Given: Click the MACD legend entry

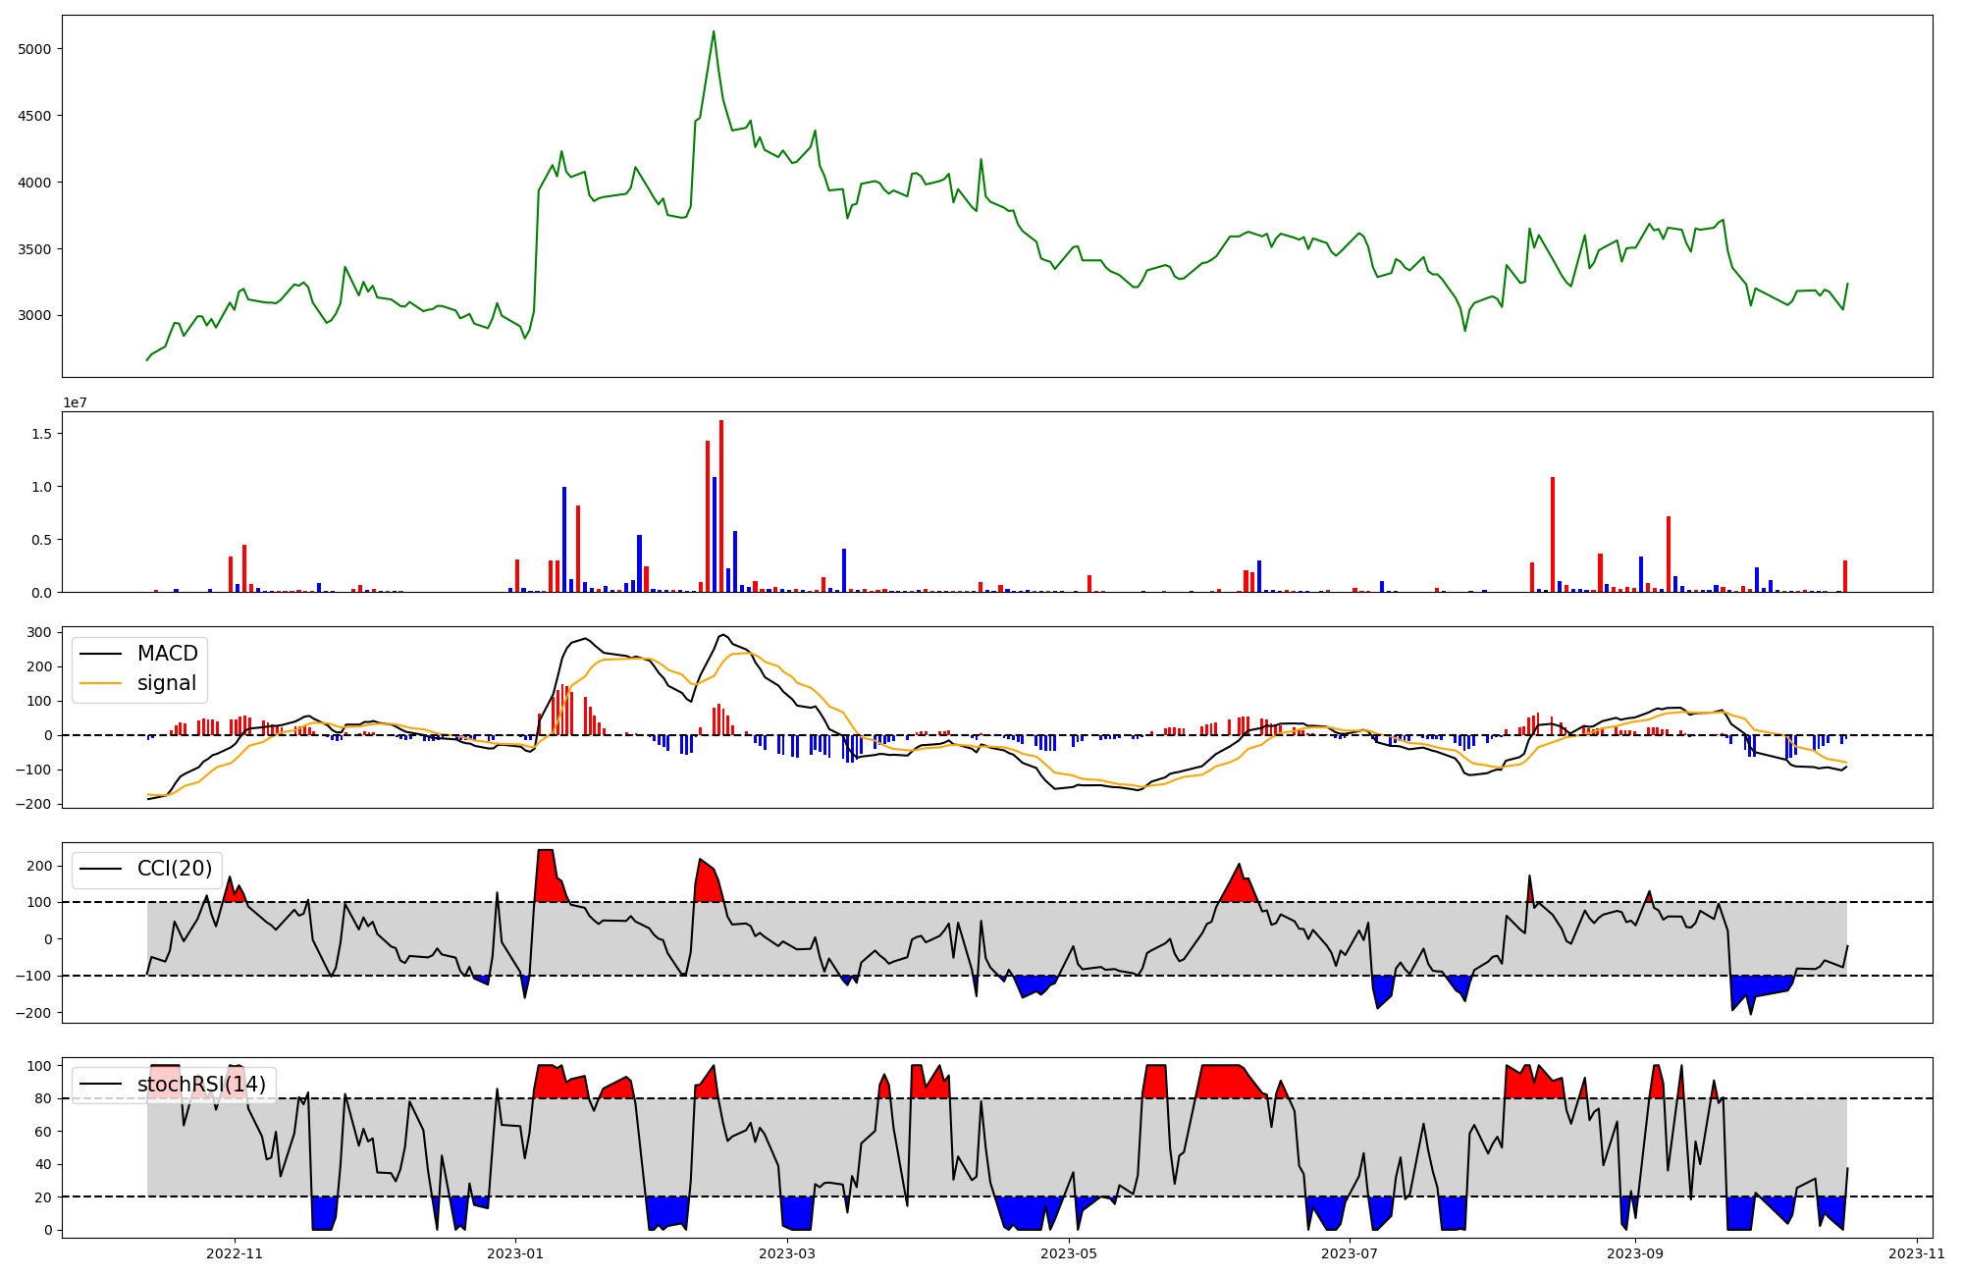Looking at the screenshot, I should tap(167, 654).
